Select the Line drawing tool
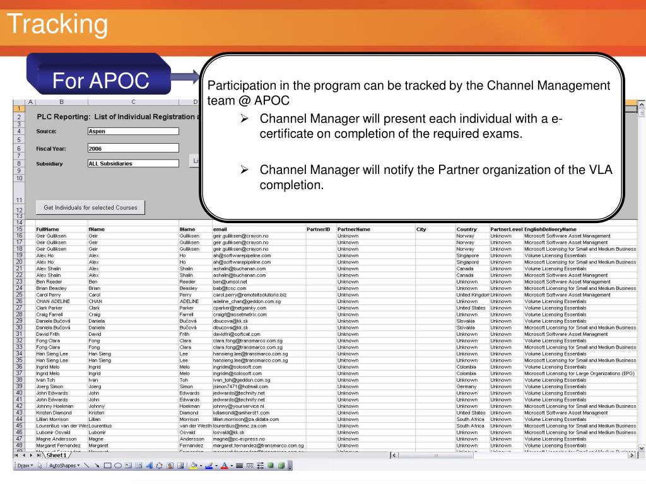646x484 pixels. (86, 466)
